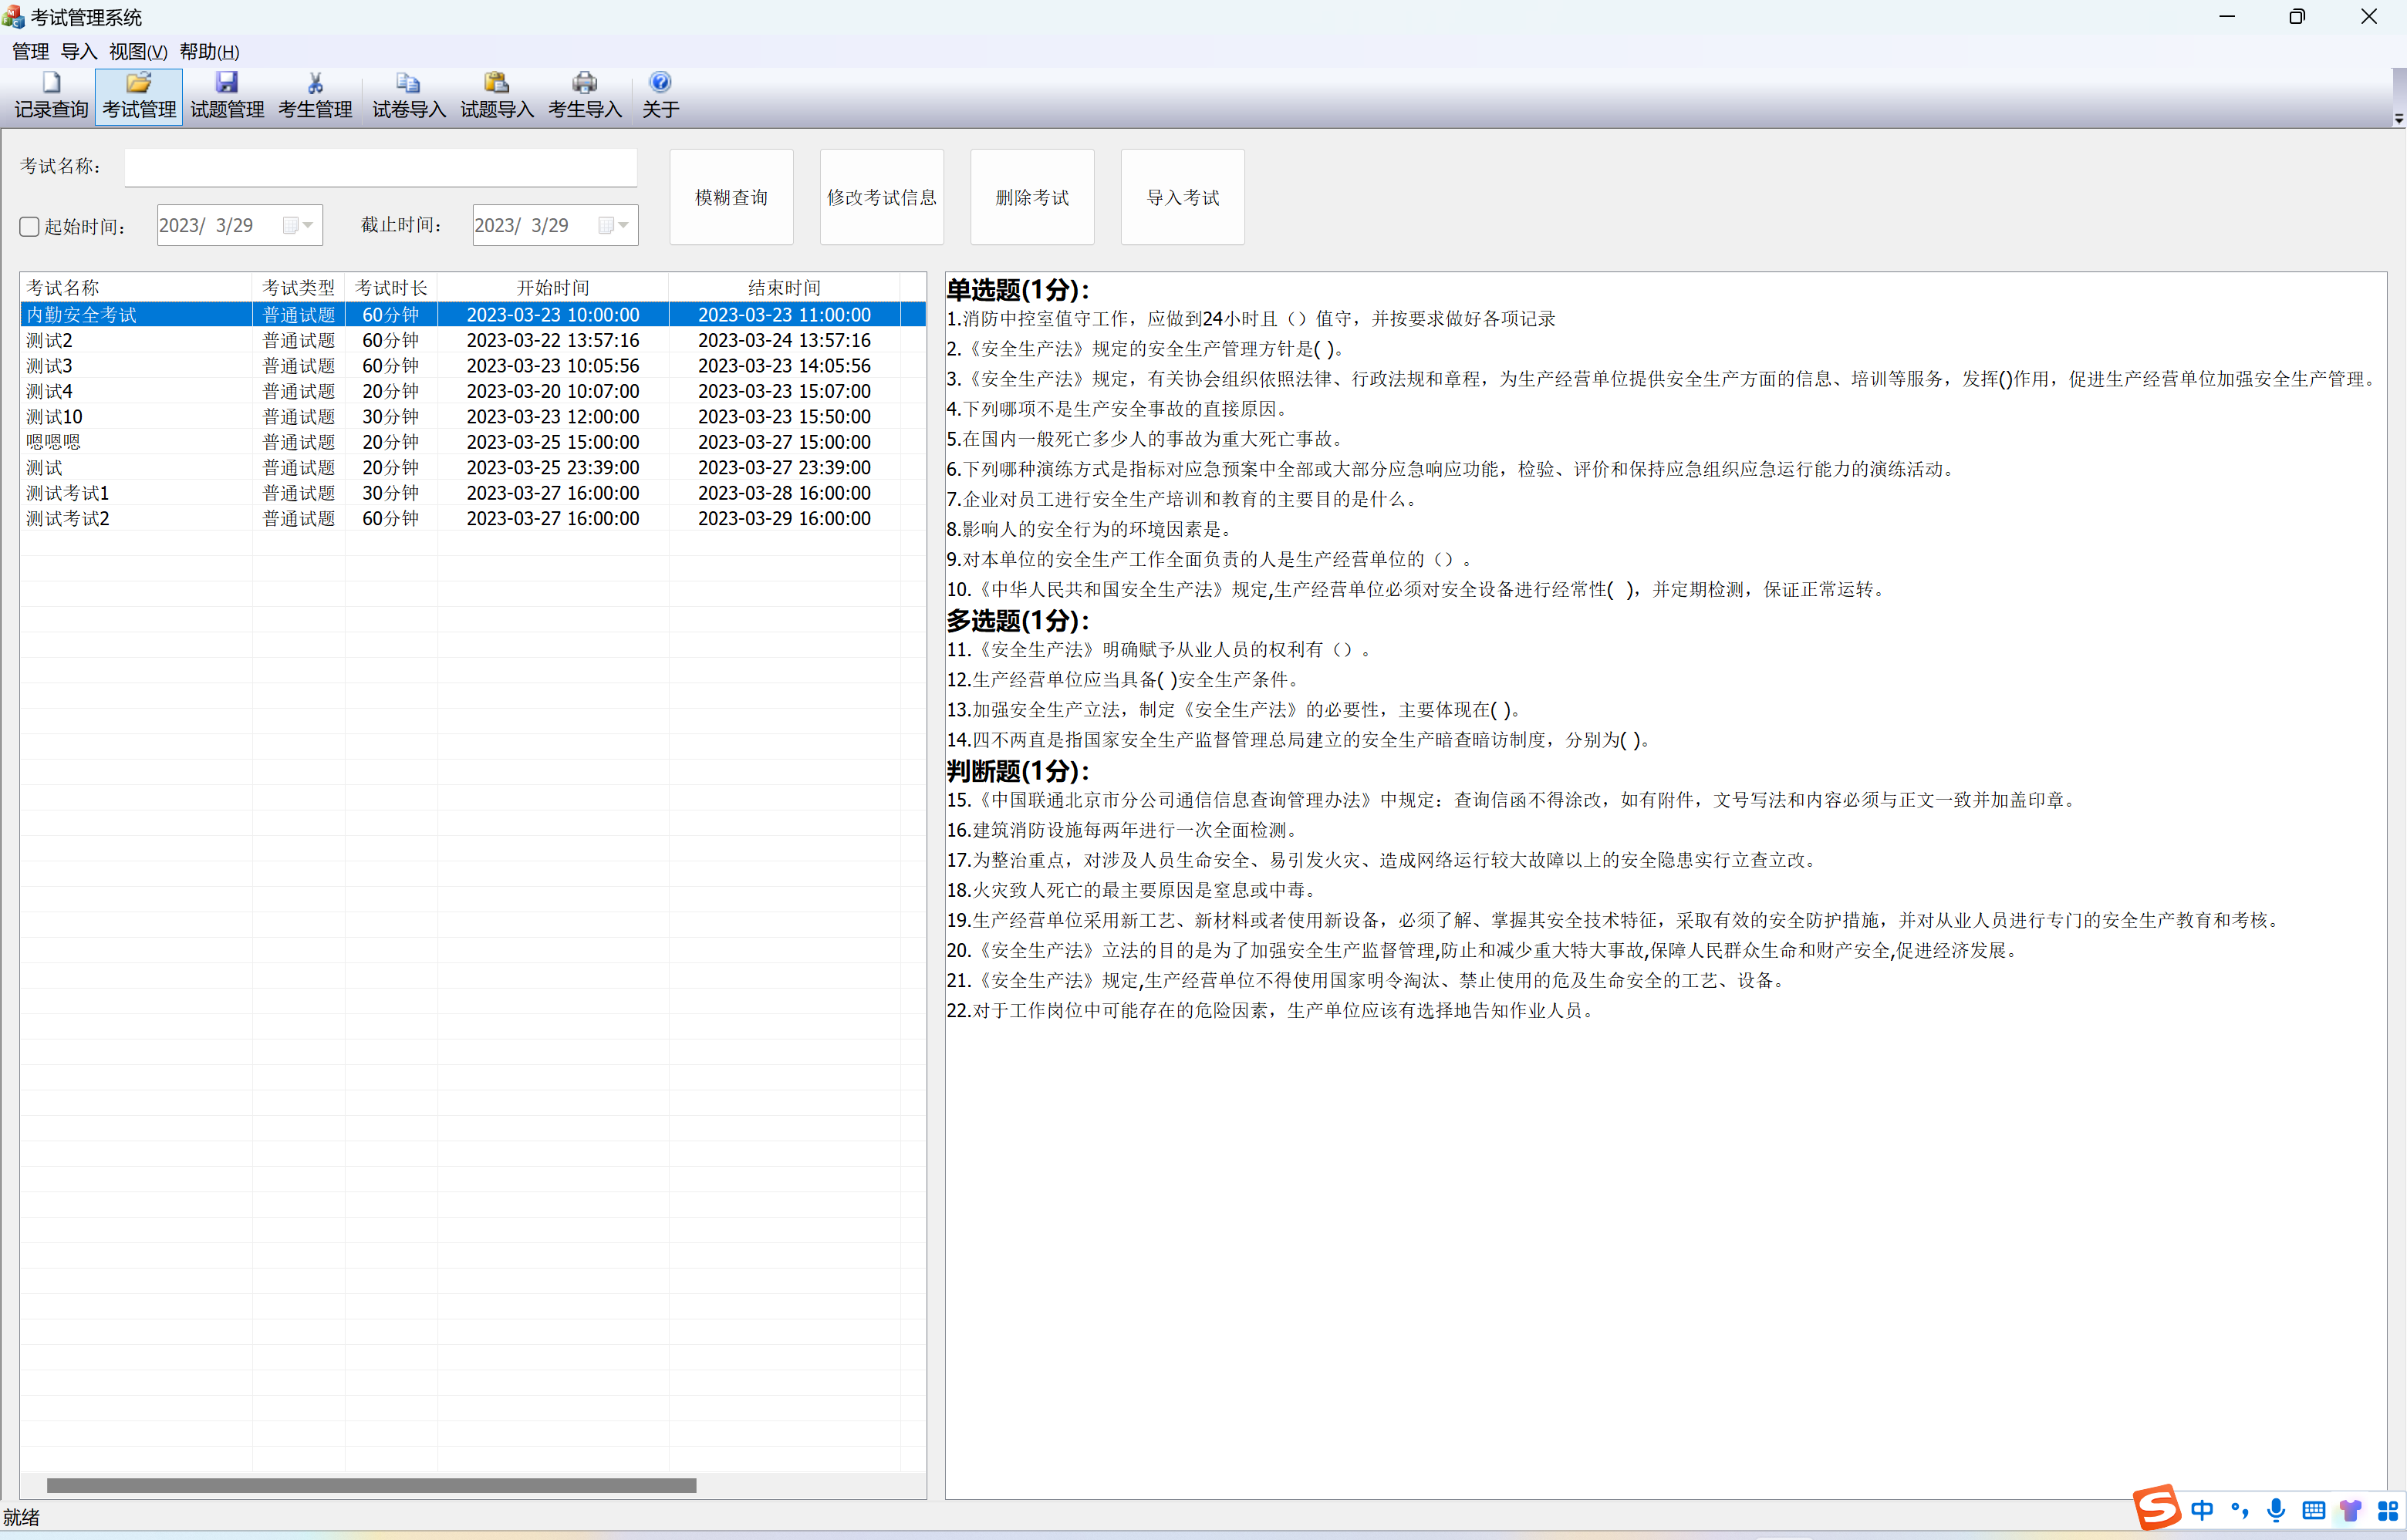This screenshot has height=1540, width=2407.
Task: Click the 多选题(1分) heading
Action: 1018,621
